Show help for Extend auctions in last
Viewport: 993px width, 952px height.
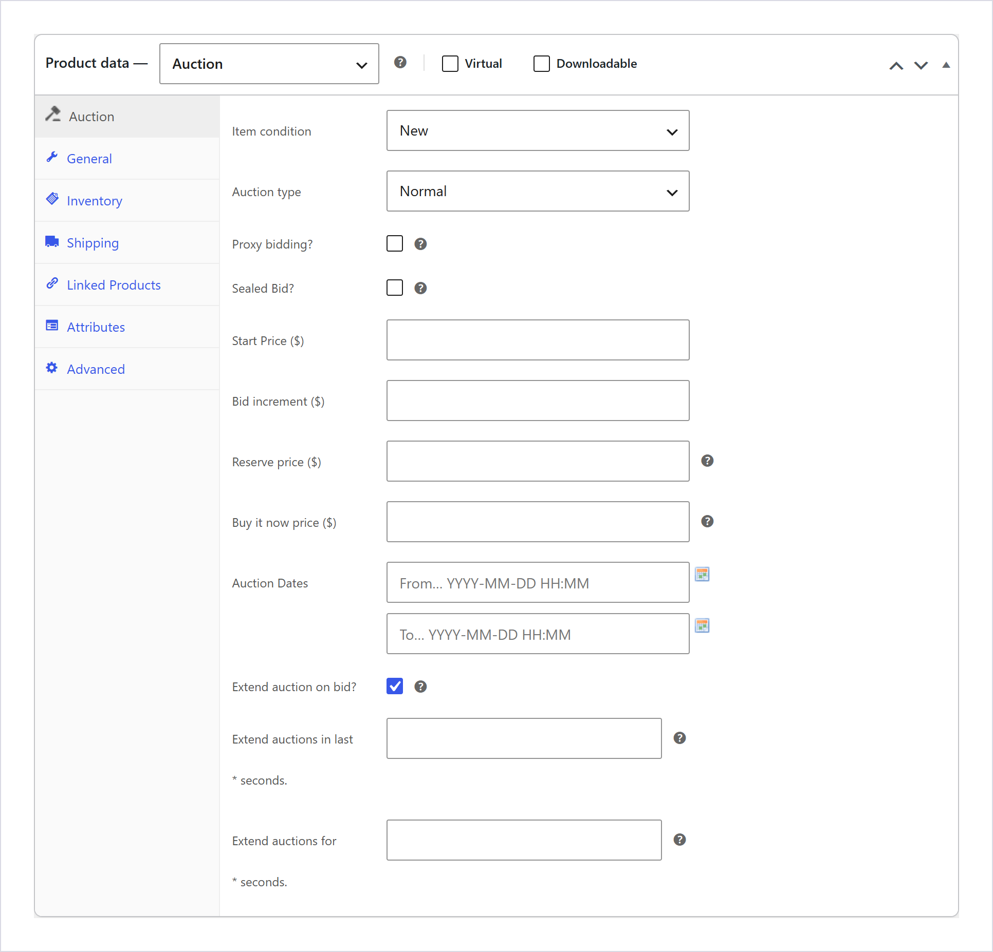point(679,738)
